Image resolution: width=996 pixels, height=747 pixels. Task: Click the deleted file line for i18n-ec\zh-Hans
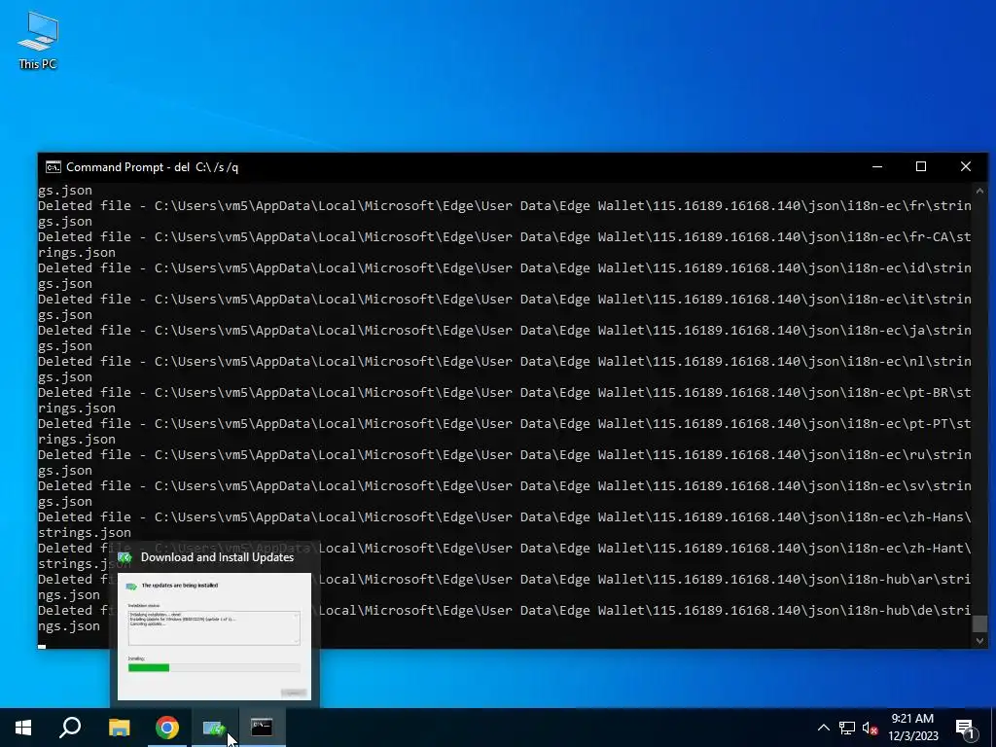tap(505, 524)
